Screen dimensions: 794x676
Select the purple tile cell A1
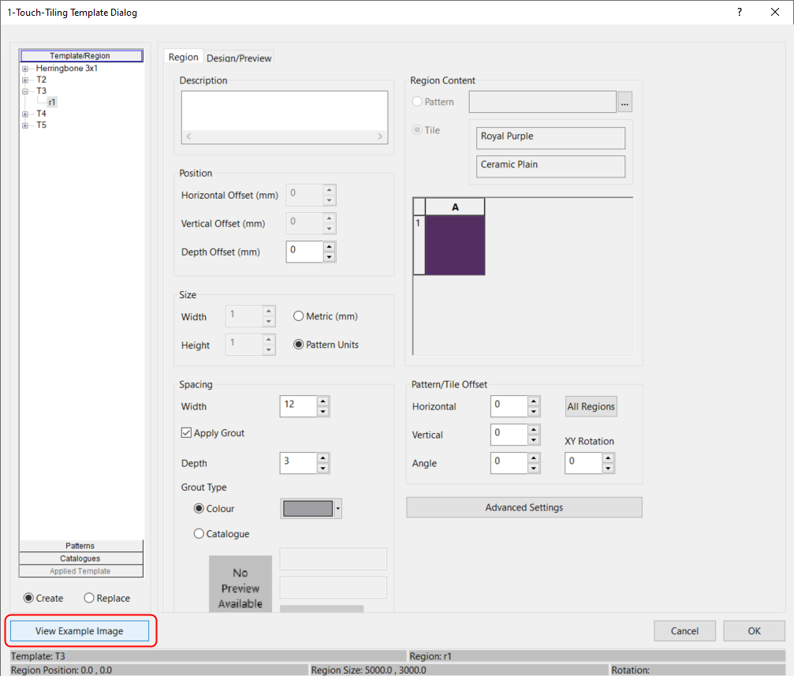tap(455, 245)
